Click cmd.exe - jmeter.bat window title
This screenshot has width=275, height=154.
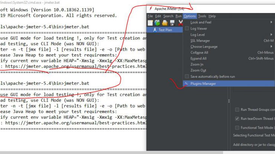click(30, 3)
